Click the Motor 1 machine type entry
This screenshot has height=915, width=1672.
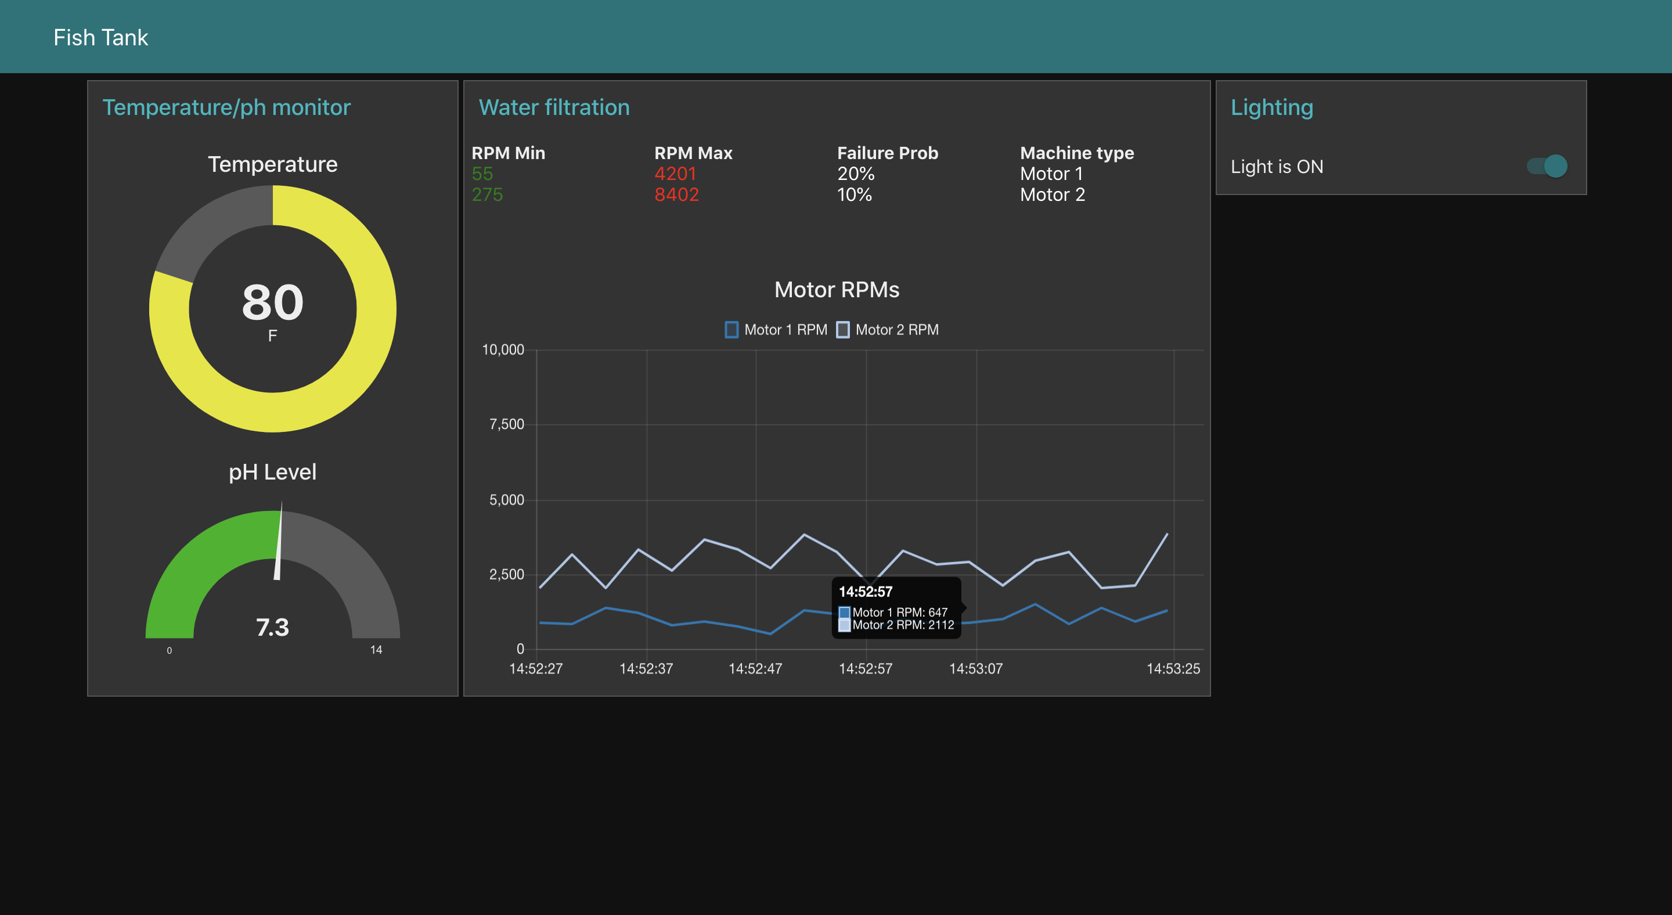coord(1051,174)
